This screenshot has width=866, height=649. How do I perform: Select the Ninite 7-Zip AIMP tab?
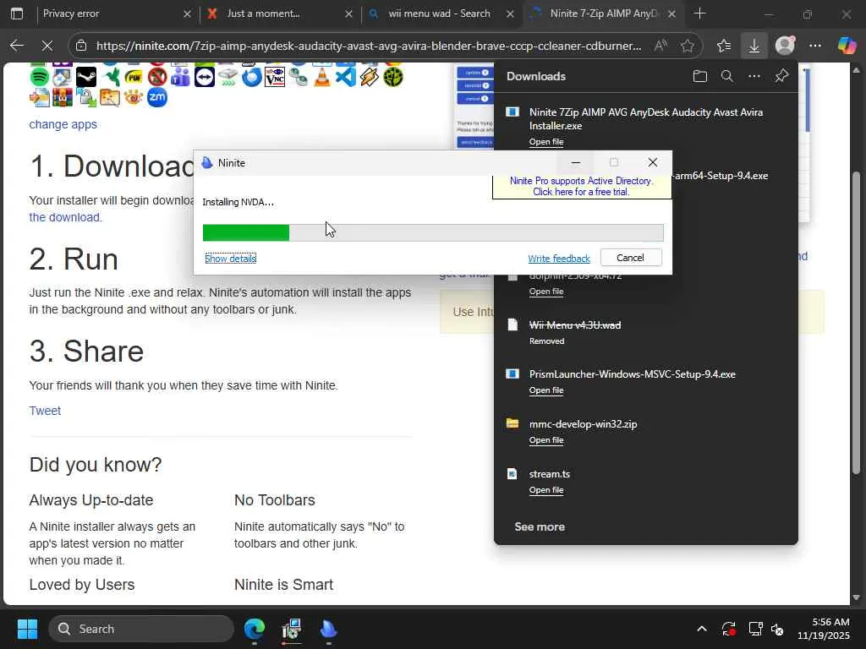click(x=602, y=14)
